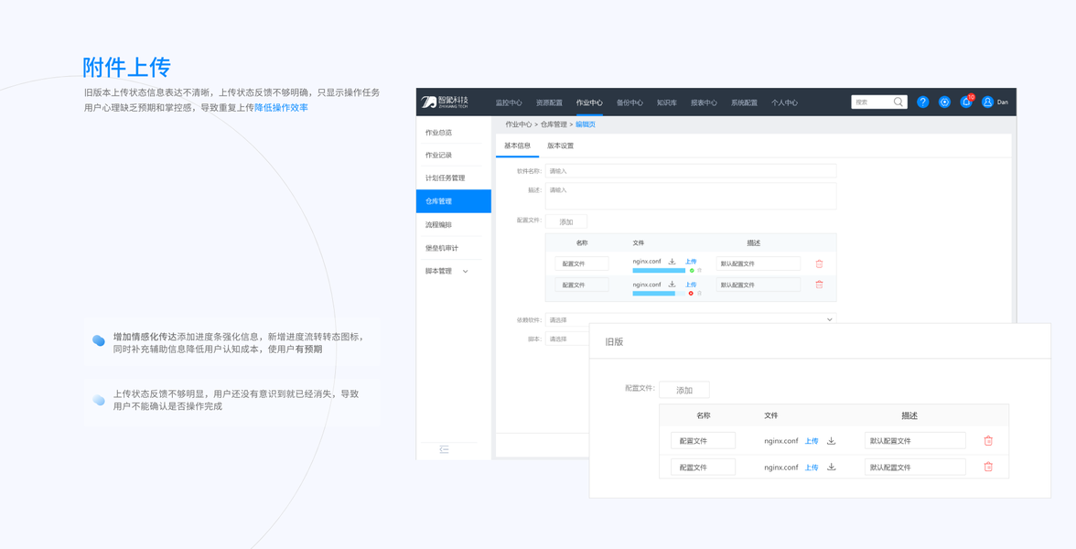The height and width of the screenshot is (549, 1076).
Task: Click 配置文件 name field in green-check row
Action: (582, 264)
